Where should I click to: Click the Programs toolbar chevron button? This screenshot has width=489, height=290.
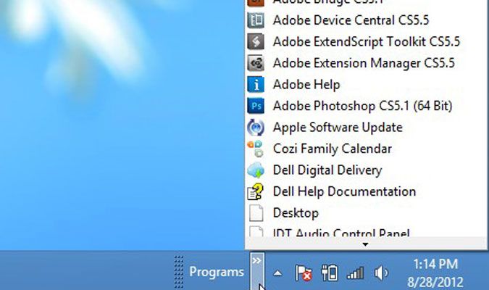(x=257, y=270)
